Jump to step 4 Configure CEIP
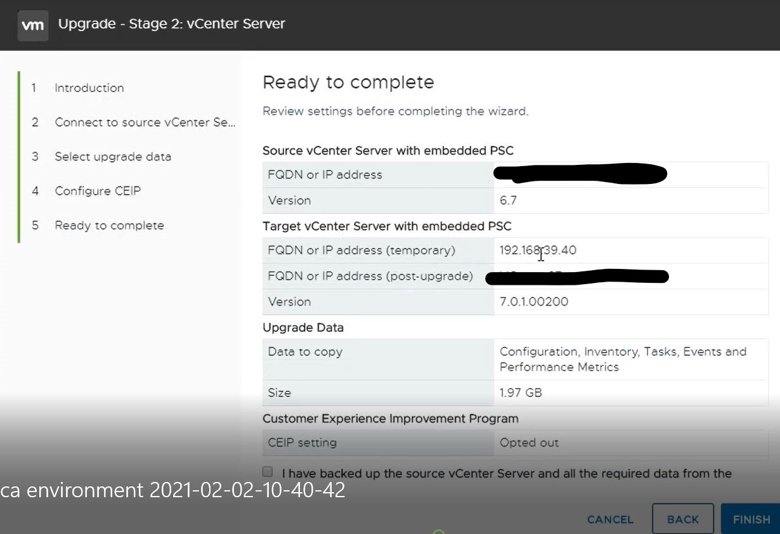Screen dimensions: 780x534 pos(98,191)
